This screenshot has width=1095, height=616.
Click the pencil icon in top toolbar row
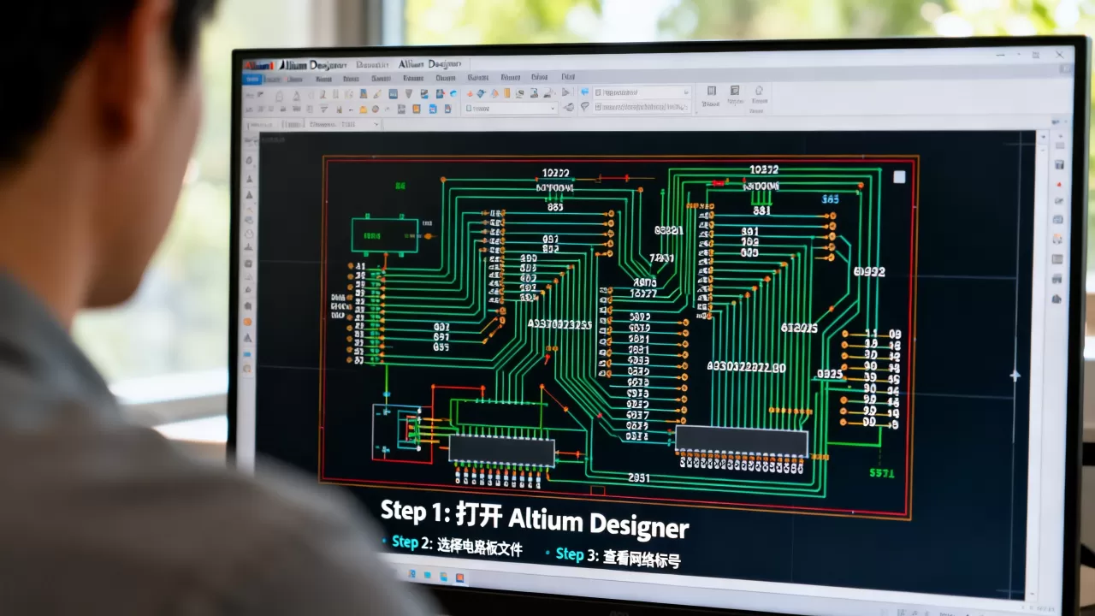pos(377,93)
